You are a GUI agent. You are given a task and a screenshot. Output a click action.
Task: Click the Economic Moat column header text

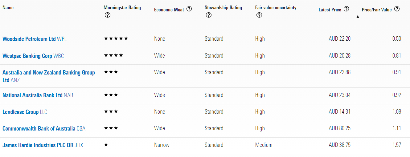[x=169, y=10]
